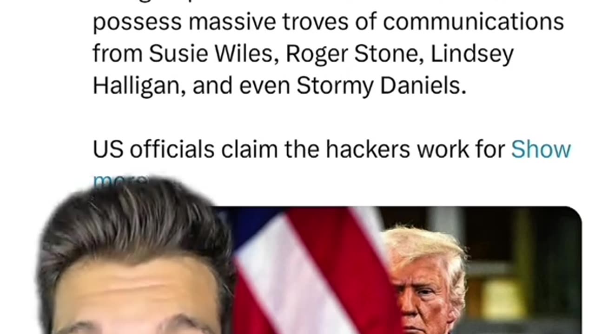This screenshot has width=595, height=334.
Task: Click the word "Lindsey" in the post
Action: pyautogui.click(x=472, y=54)
